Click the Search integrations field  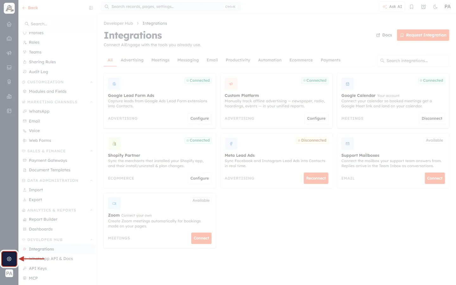[x=413, y=61]
